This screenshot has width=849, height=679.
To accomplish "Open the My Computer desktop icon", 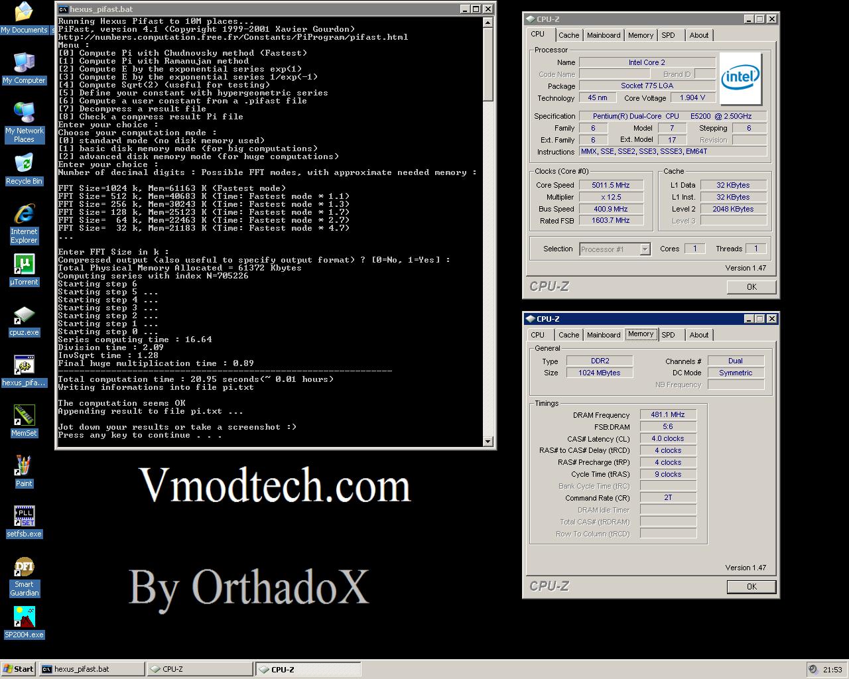I will pos(24,68).
